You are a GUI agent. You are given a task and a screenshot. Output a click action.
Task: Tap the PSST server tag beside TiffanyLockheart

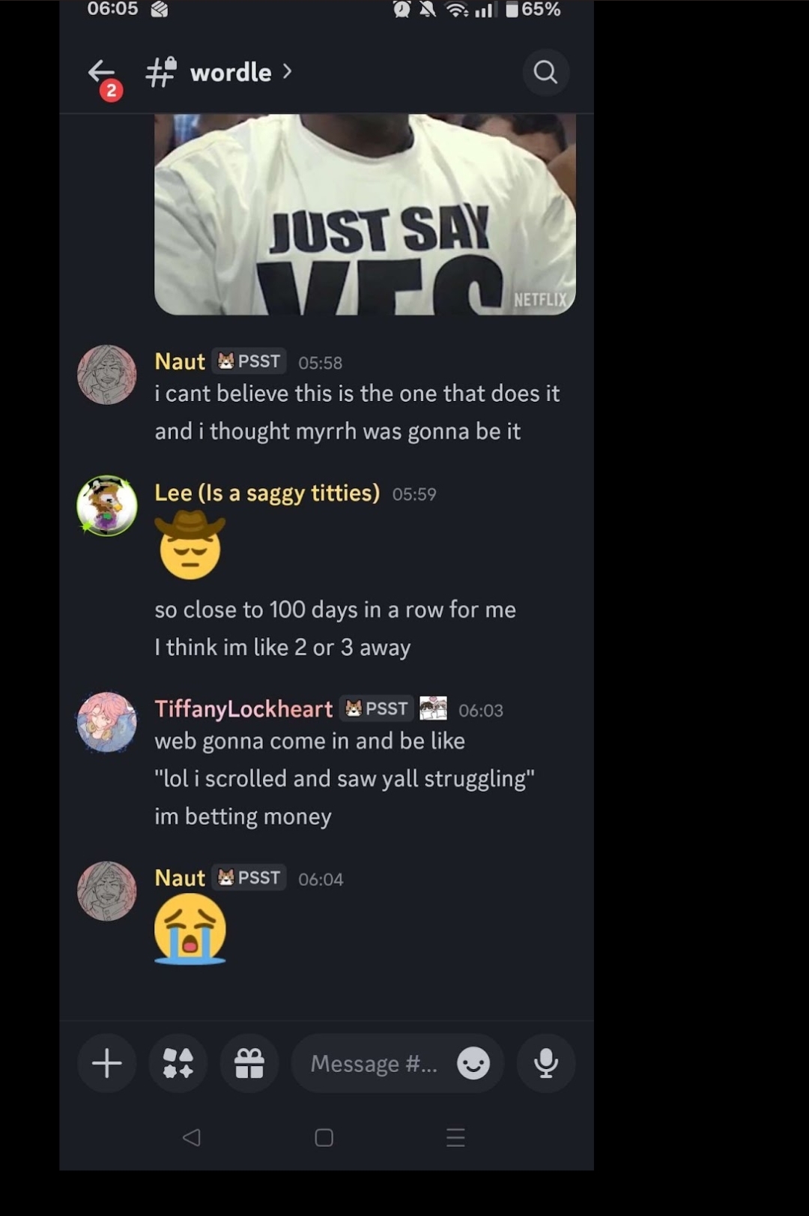point(377,708)
